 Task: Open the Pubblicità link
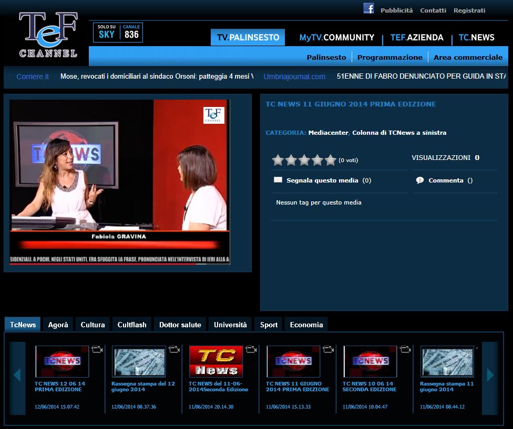[x=396, y=10]
